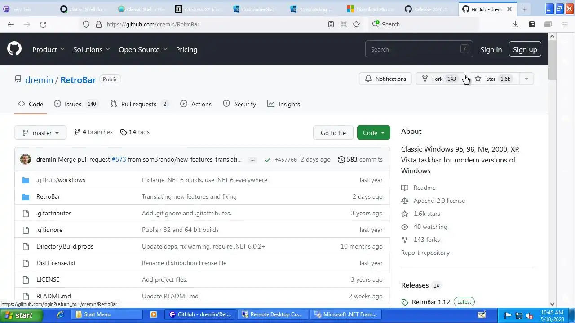The height and width of the screenshot is (323, 575).
Task: Switch to Microsoft .NET Framework taskbar item
Action: click(346, 314)
